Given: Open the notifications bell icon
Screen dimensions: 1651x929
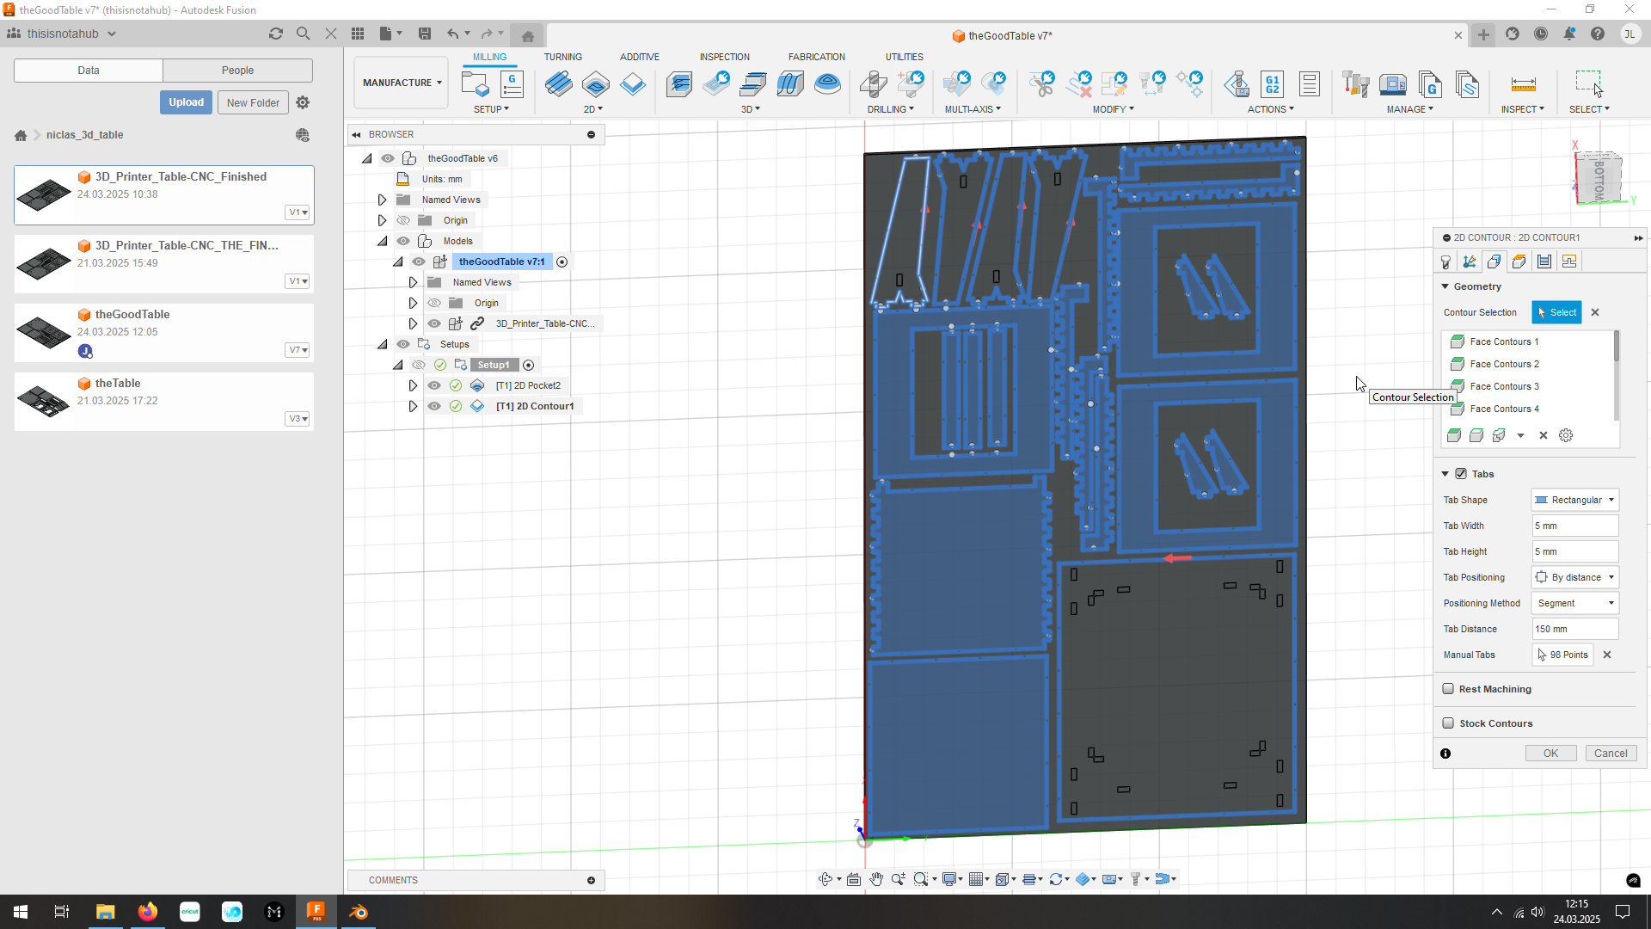Looking at the screenshot, I should pyautogui.click(x=1569, y=34).
